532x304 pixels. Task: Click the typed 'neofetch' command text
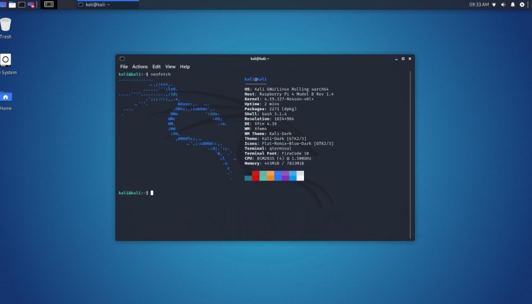point(160,74)
